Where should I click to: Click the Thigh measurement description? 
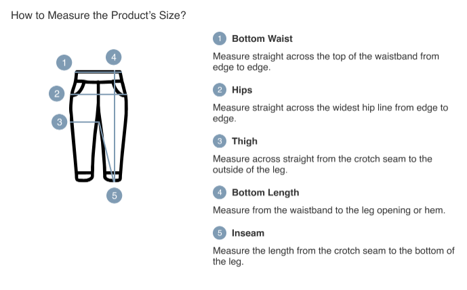(x=322, y=164)
